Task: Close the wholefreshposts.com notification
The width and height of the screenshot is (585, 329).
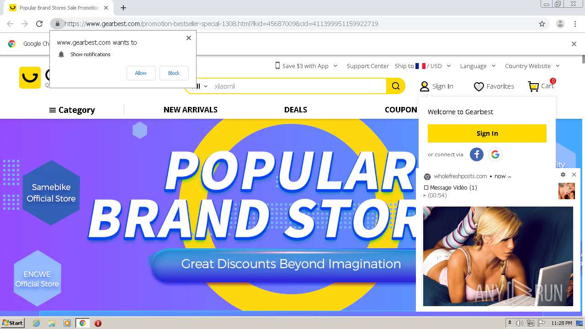Action: (x=574, y=175)
